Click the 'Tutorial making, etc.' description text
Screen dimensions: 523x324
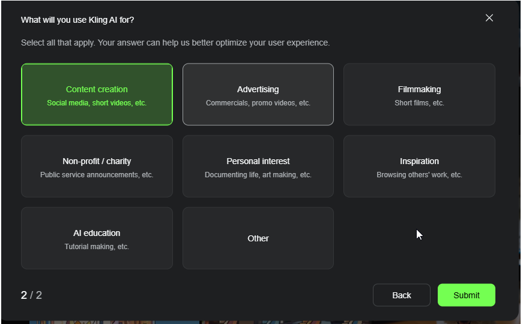pyautogui.click(x=97, y=247)
